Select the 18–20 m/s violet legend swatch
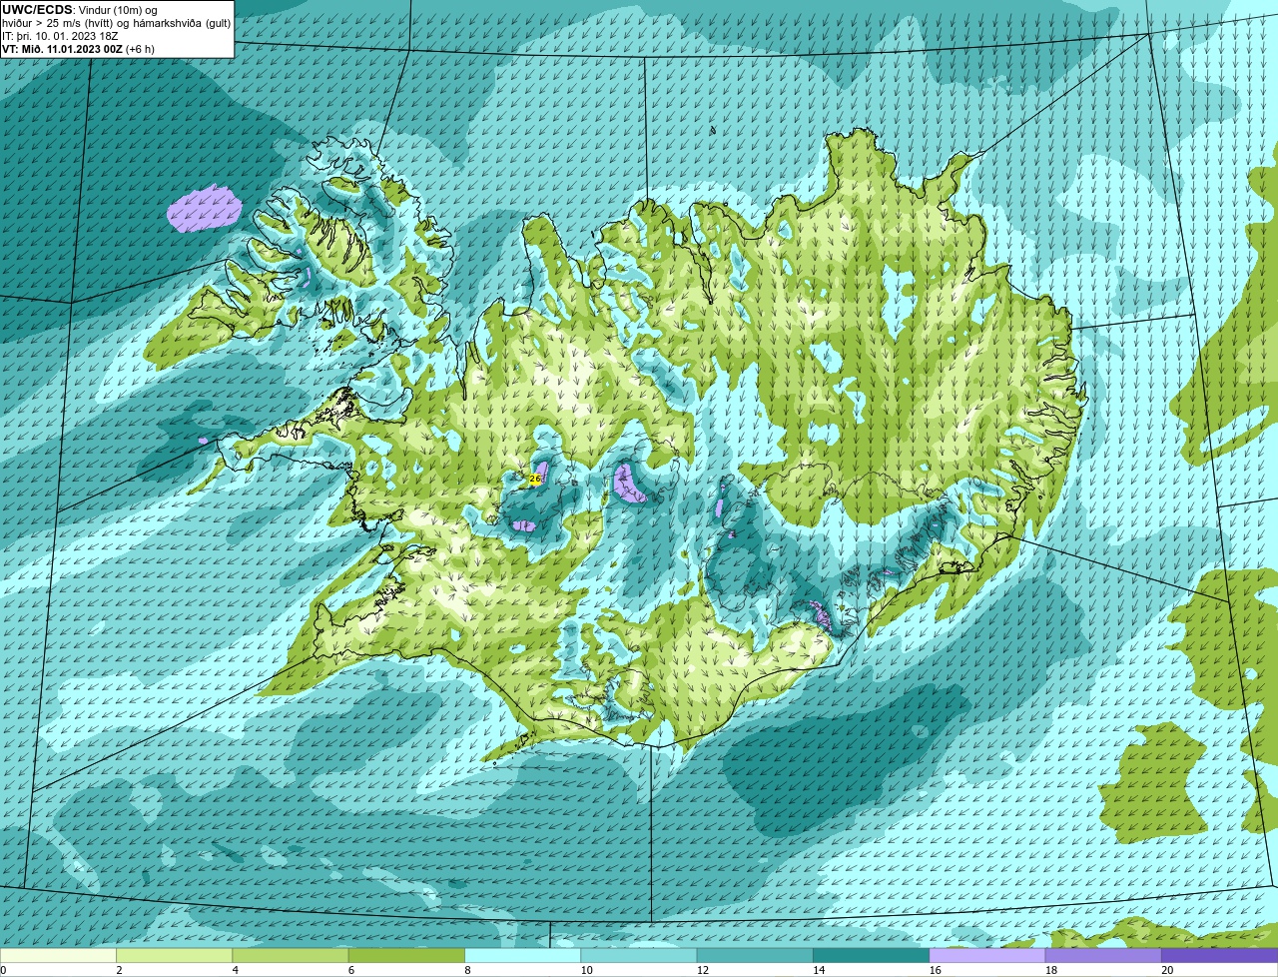The height and width of the screenshot is (977, 1278). 1103,955
